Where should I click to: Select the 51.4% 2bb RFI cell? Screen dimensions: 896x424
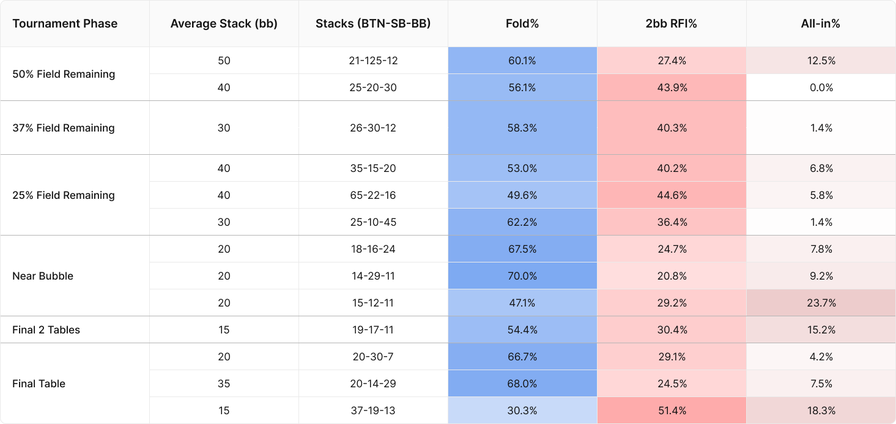click(672, 411)
